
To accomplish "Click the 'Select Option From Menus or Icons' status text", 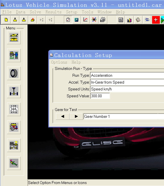I will 57,183.
